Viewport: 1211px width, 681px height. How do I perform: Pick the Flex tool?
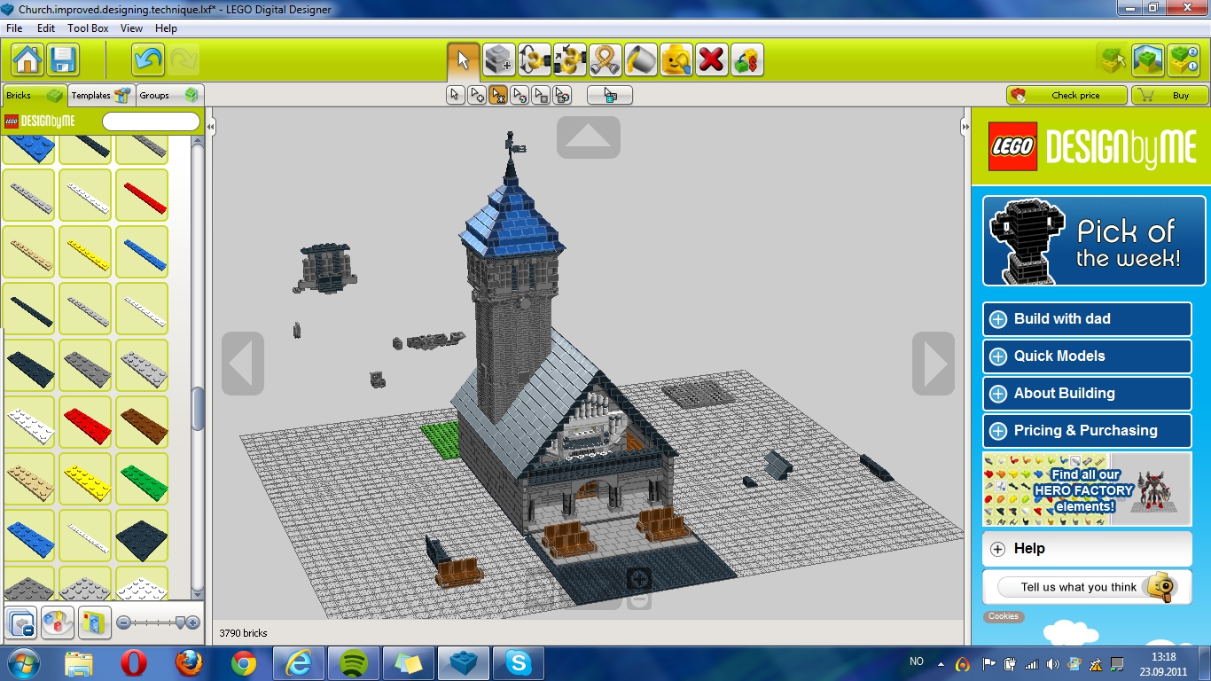coord(605,60)
